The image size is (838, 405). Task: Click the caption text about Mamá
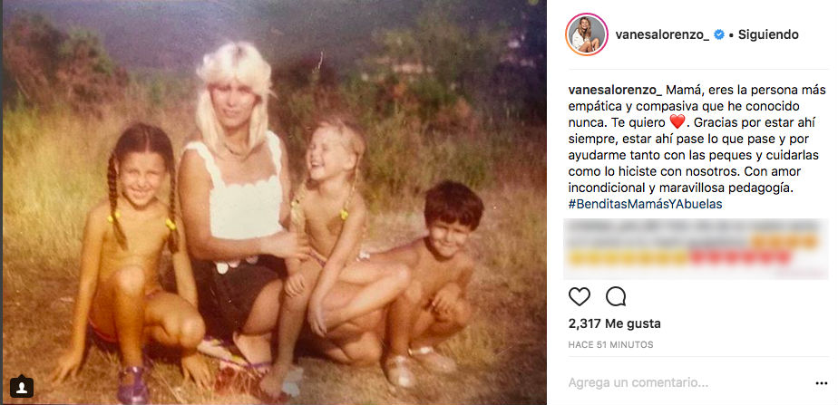pos(696,148)
